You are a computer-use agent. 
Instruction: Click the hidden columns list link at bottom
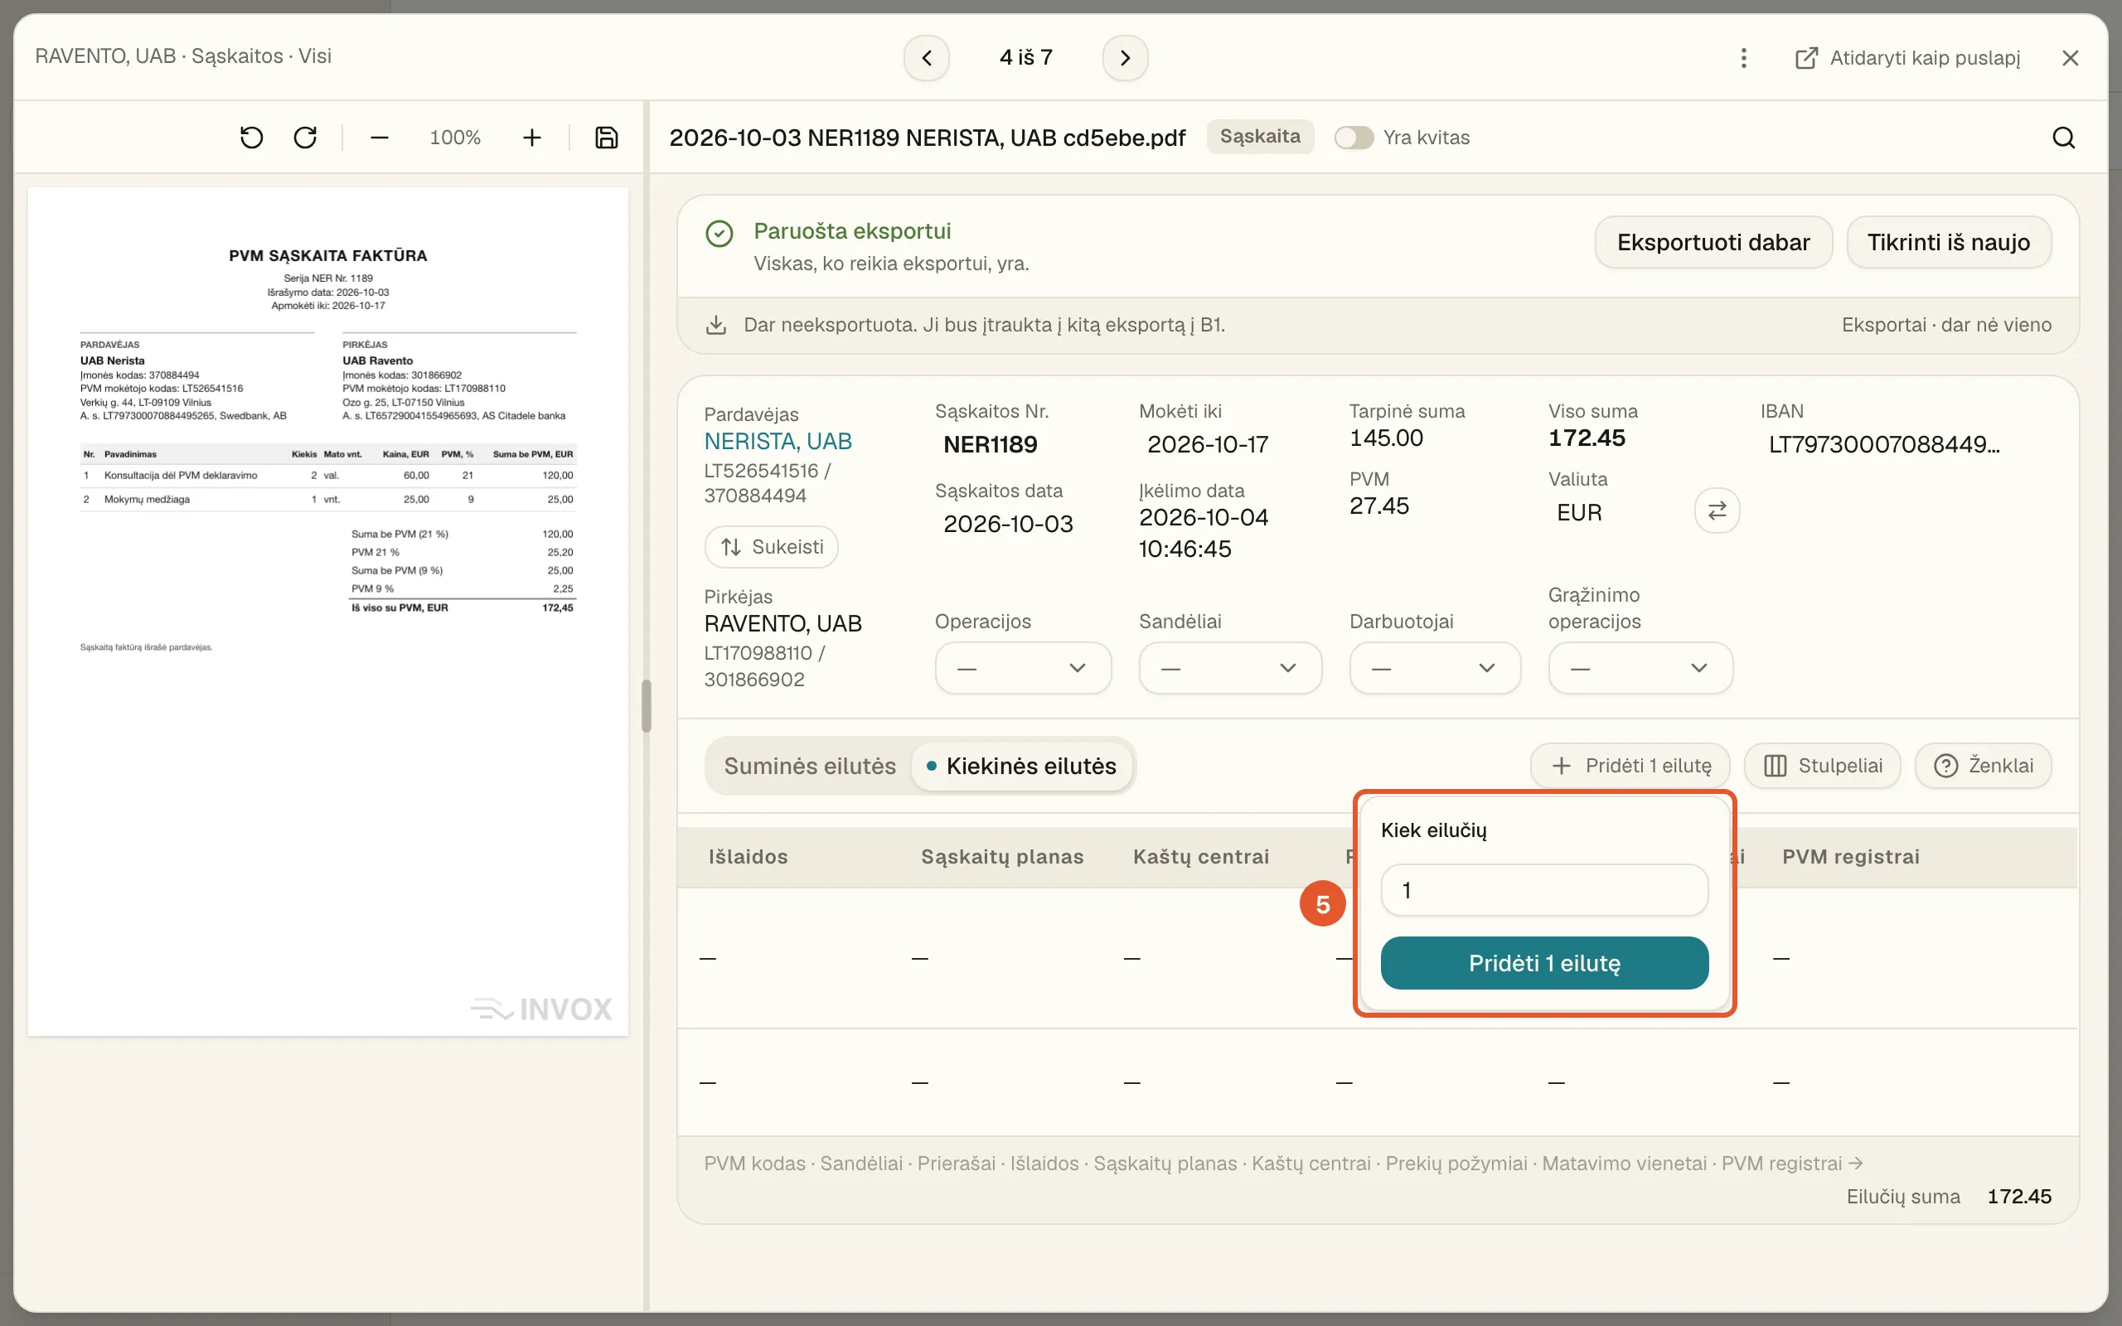[1283, 1164]
